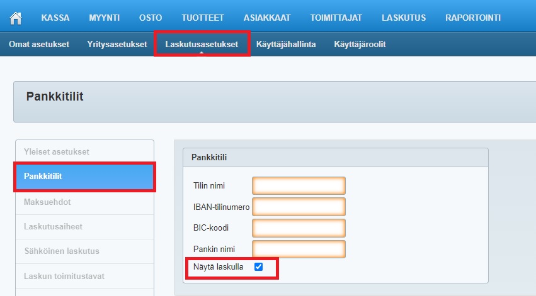
Task: Select Yleiset asetukset in sidebar
Action: 85,151
